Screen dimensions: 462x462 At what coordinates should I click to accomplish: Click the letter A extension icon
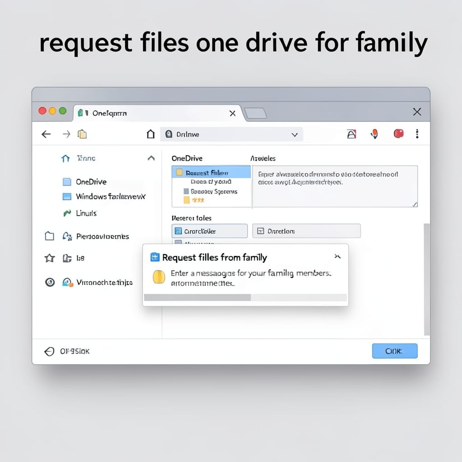(x=351, y=134)
